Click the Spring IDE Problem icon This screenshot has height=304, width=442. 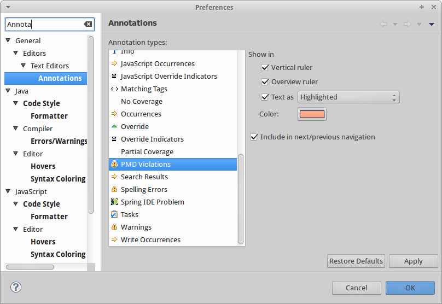[114, 202]
